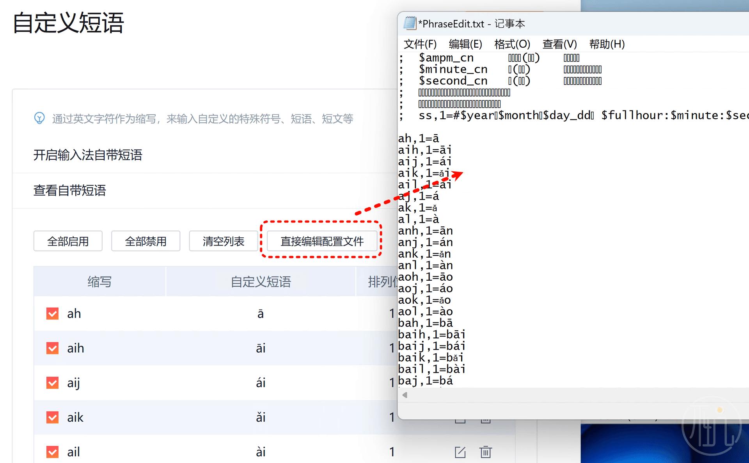The image size is (749, 463).
Task: Click the Notepad scroll-left arrow
Action: click(x=405, y=395)
